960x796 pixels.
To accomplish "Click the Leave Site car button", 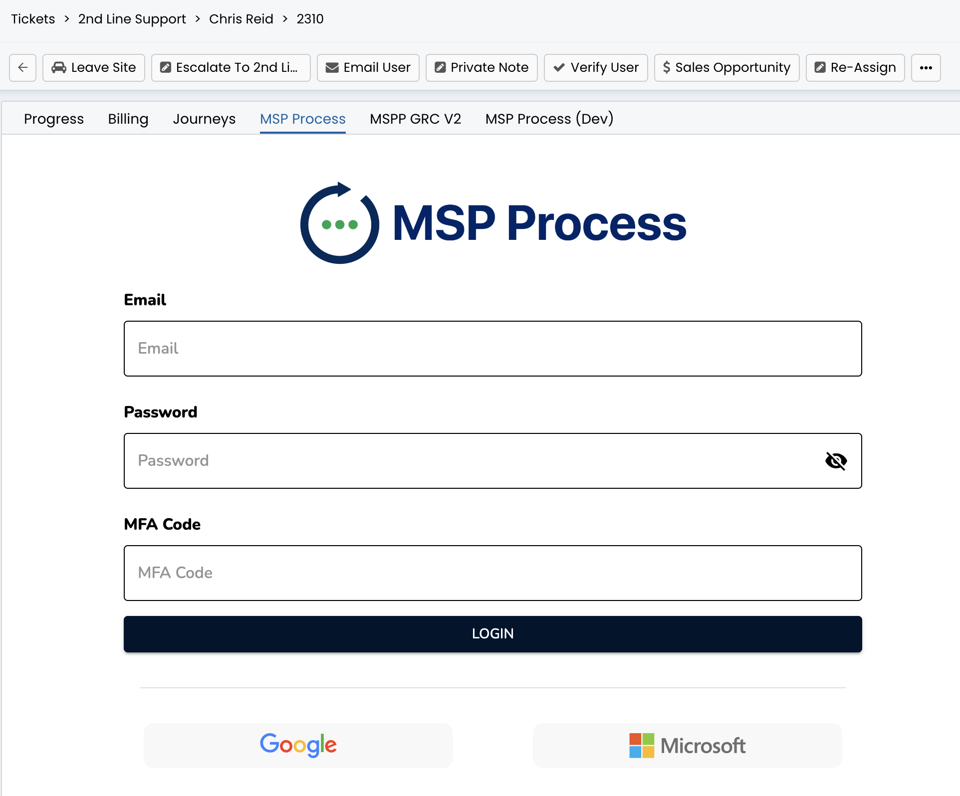I will pyautogui.click(x=94, y=67).
